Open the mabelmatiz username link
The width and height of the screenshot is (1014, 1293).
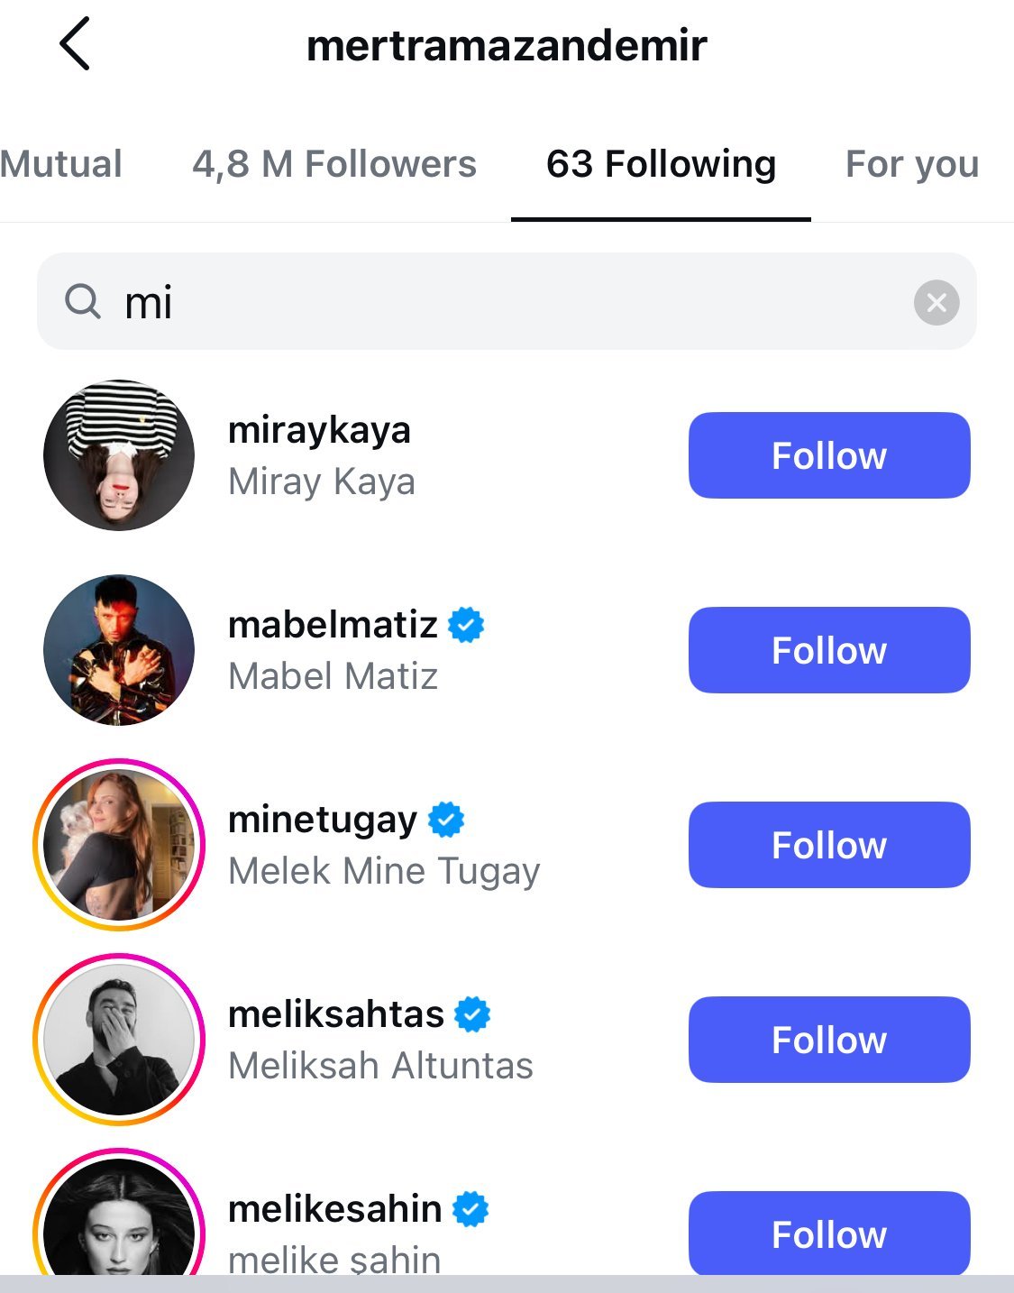pos(333,625)
